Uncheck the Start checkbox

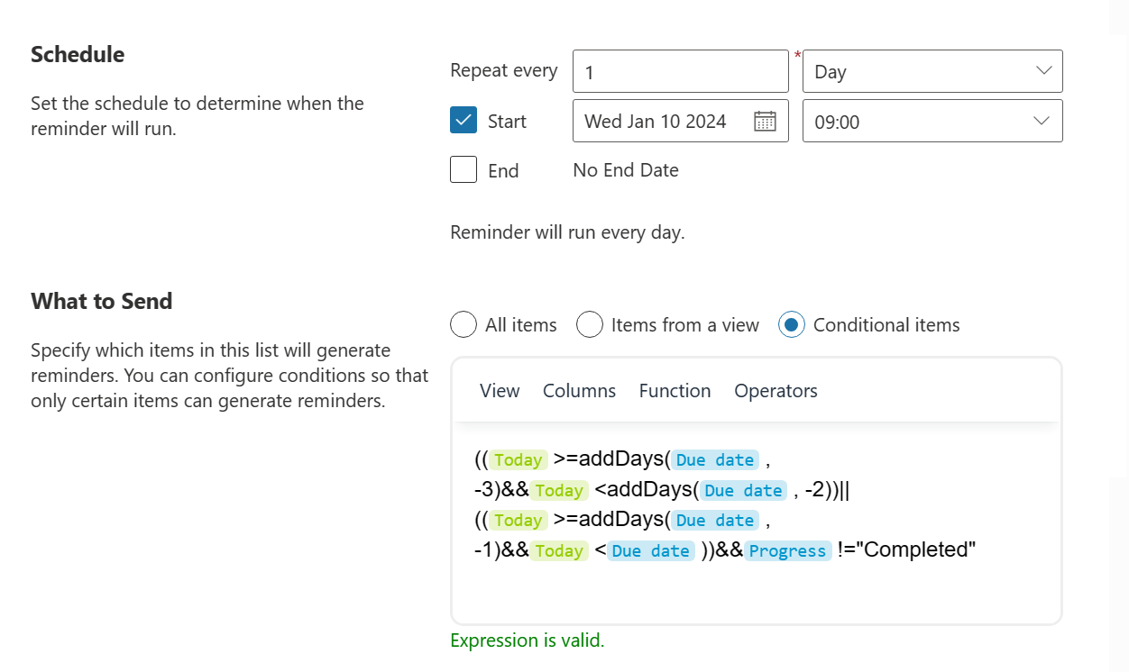pyautogui.click(x=464, y=121)
